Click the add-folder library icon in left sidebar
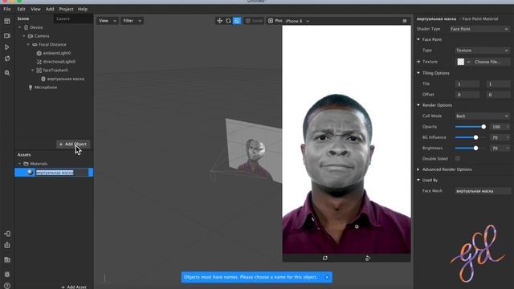This screenshot has width=514, height=289. tap(7, 260)
